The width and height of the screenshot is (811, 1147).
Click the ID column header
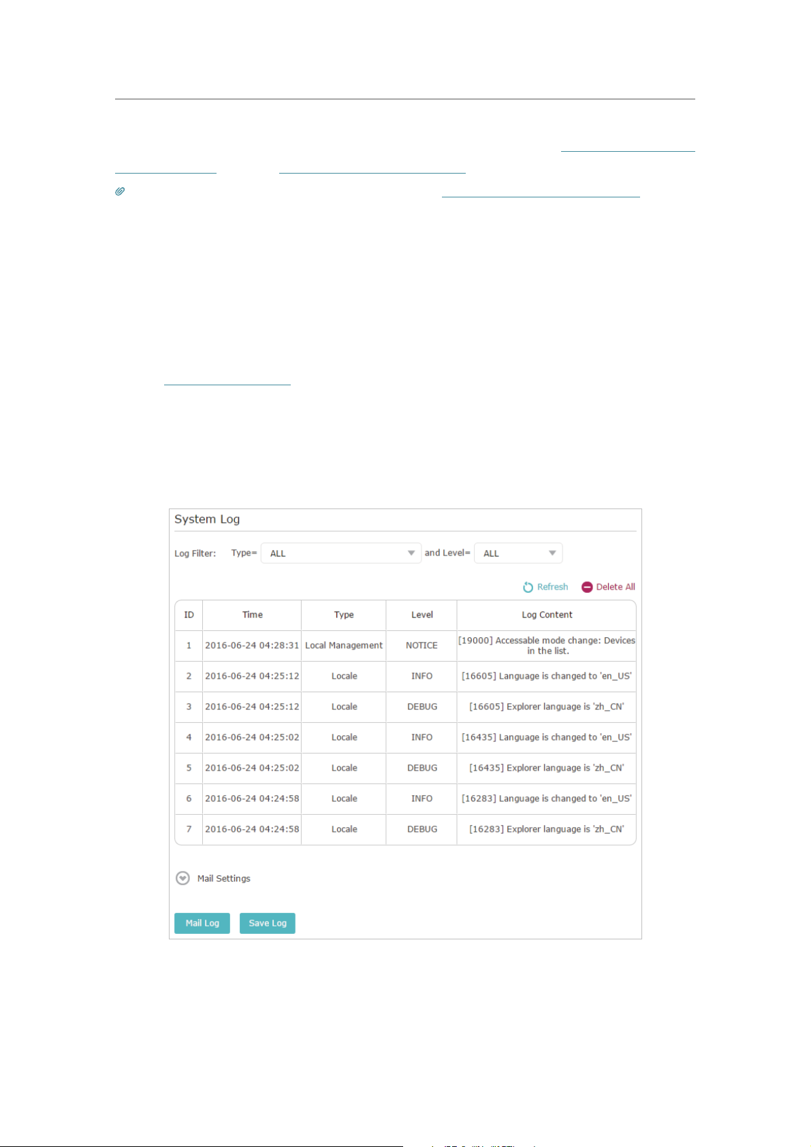point(189,615)
